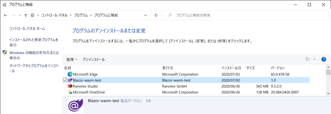The image size is (331, 114).
Task: Click the Control Panel icon in the address bar
Action: [x=33, y=15]
